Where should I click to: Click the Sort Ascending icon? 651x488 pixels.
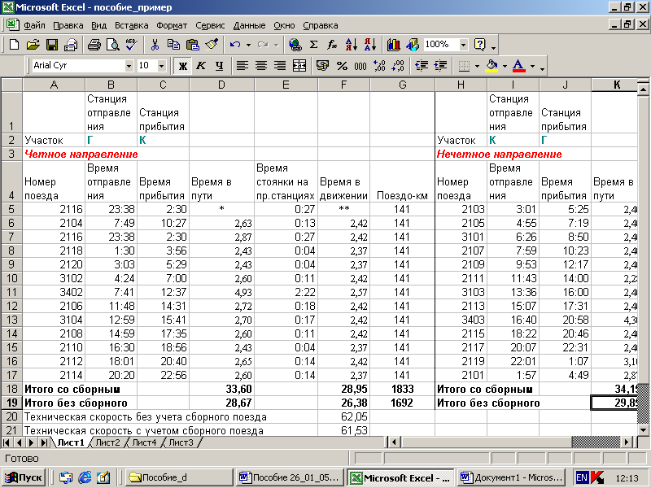(352, 45)
